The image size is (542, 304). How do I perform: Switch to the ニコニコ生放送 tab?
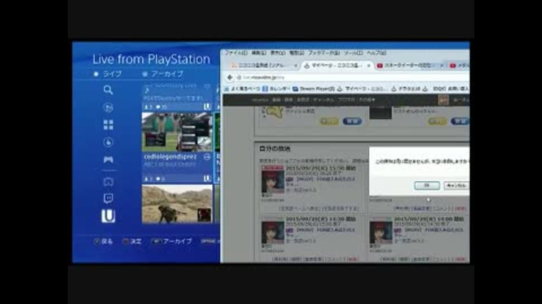click(x=261, y=65)
